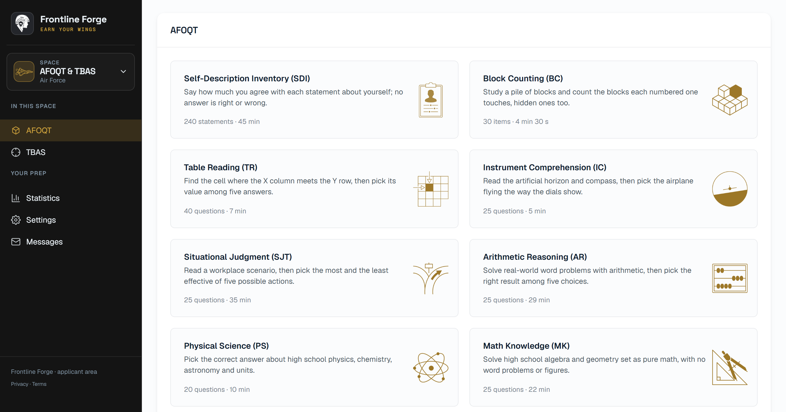Click the Block Counting stacked cubes icon

click(x=730, y=100)
